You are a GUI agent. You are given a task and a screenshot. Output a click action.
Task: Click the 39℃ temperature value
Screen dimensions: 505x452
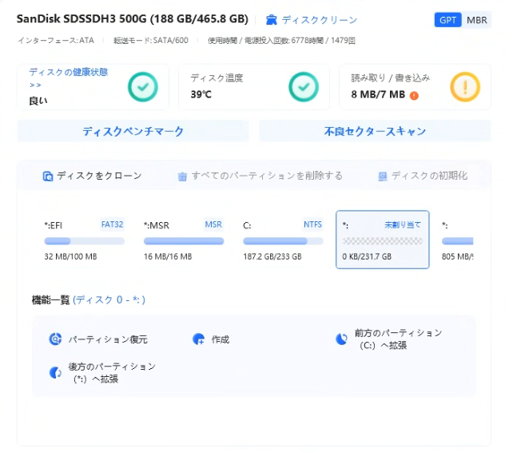point(201,95)
